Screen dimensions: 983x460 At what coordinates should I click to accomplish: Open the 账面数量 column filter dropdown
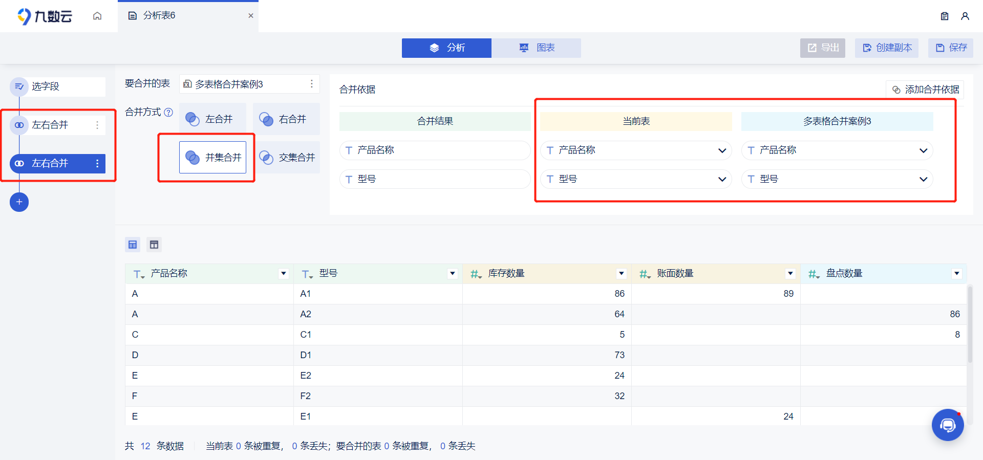point(790,274)
